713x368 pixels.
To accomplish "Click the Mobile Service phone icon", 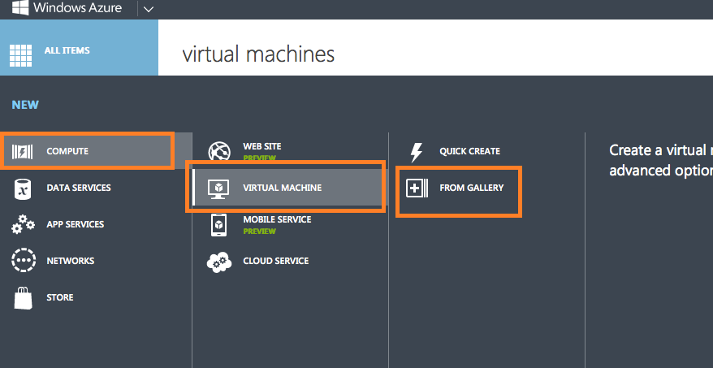I will tap(219, 225).
